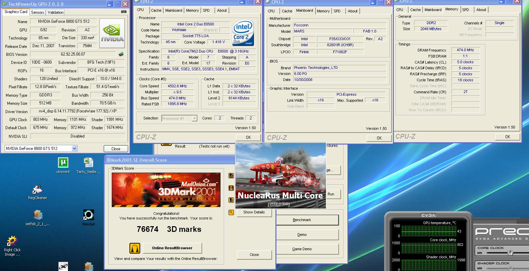Open the utorrent desktop icon
The height and width of the screenshot is (271, 529).
[x=63, y=165]
